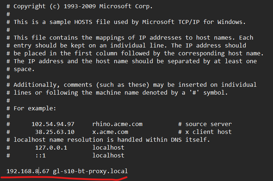The width and height of the screenshot is (273, 181).
Task: Click the rhino.acme.com host name
Action: click(117, 124)
